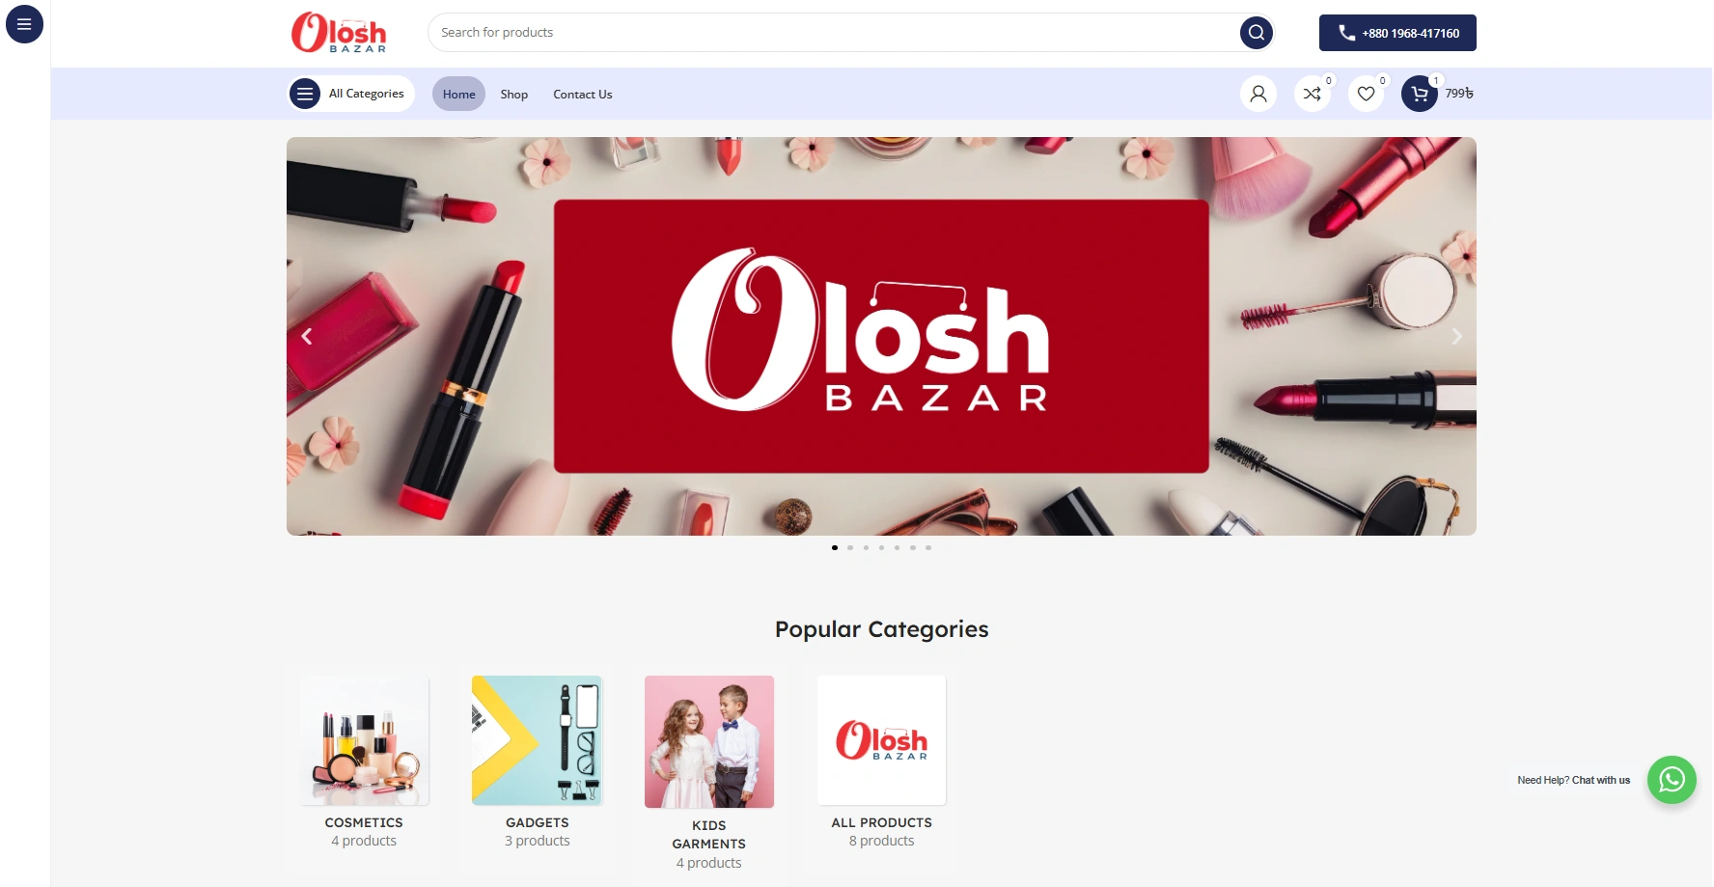Click the WhatsApp chat icon
The image size is (1714, 887).
coord(1672,780)
